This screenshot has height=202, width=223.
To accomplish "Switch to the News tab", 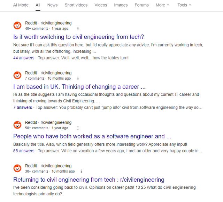I will point(52,5).
